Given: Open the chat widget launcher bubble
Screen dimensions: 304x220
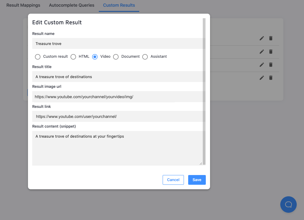Looking at the screenshot, I should (288, 204).
